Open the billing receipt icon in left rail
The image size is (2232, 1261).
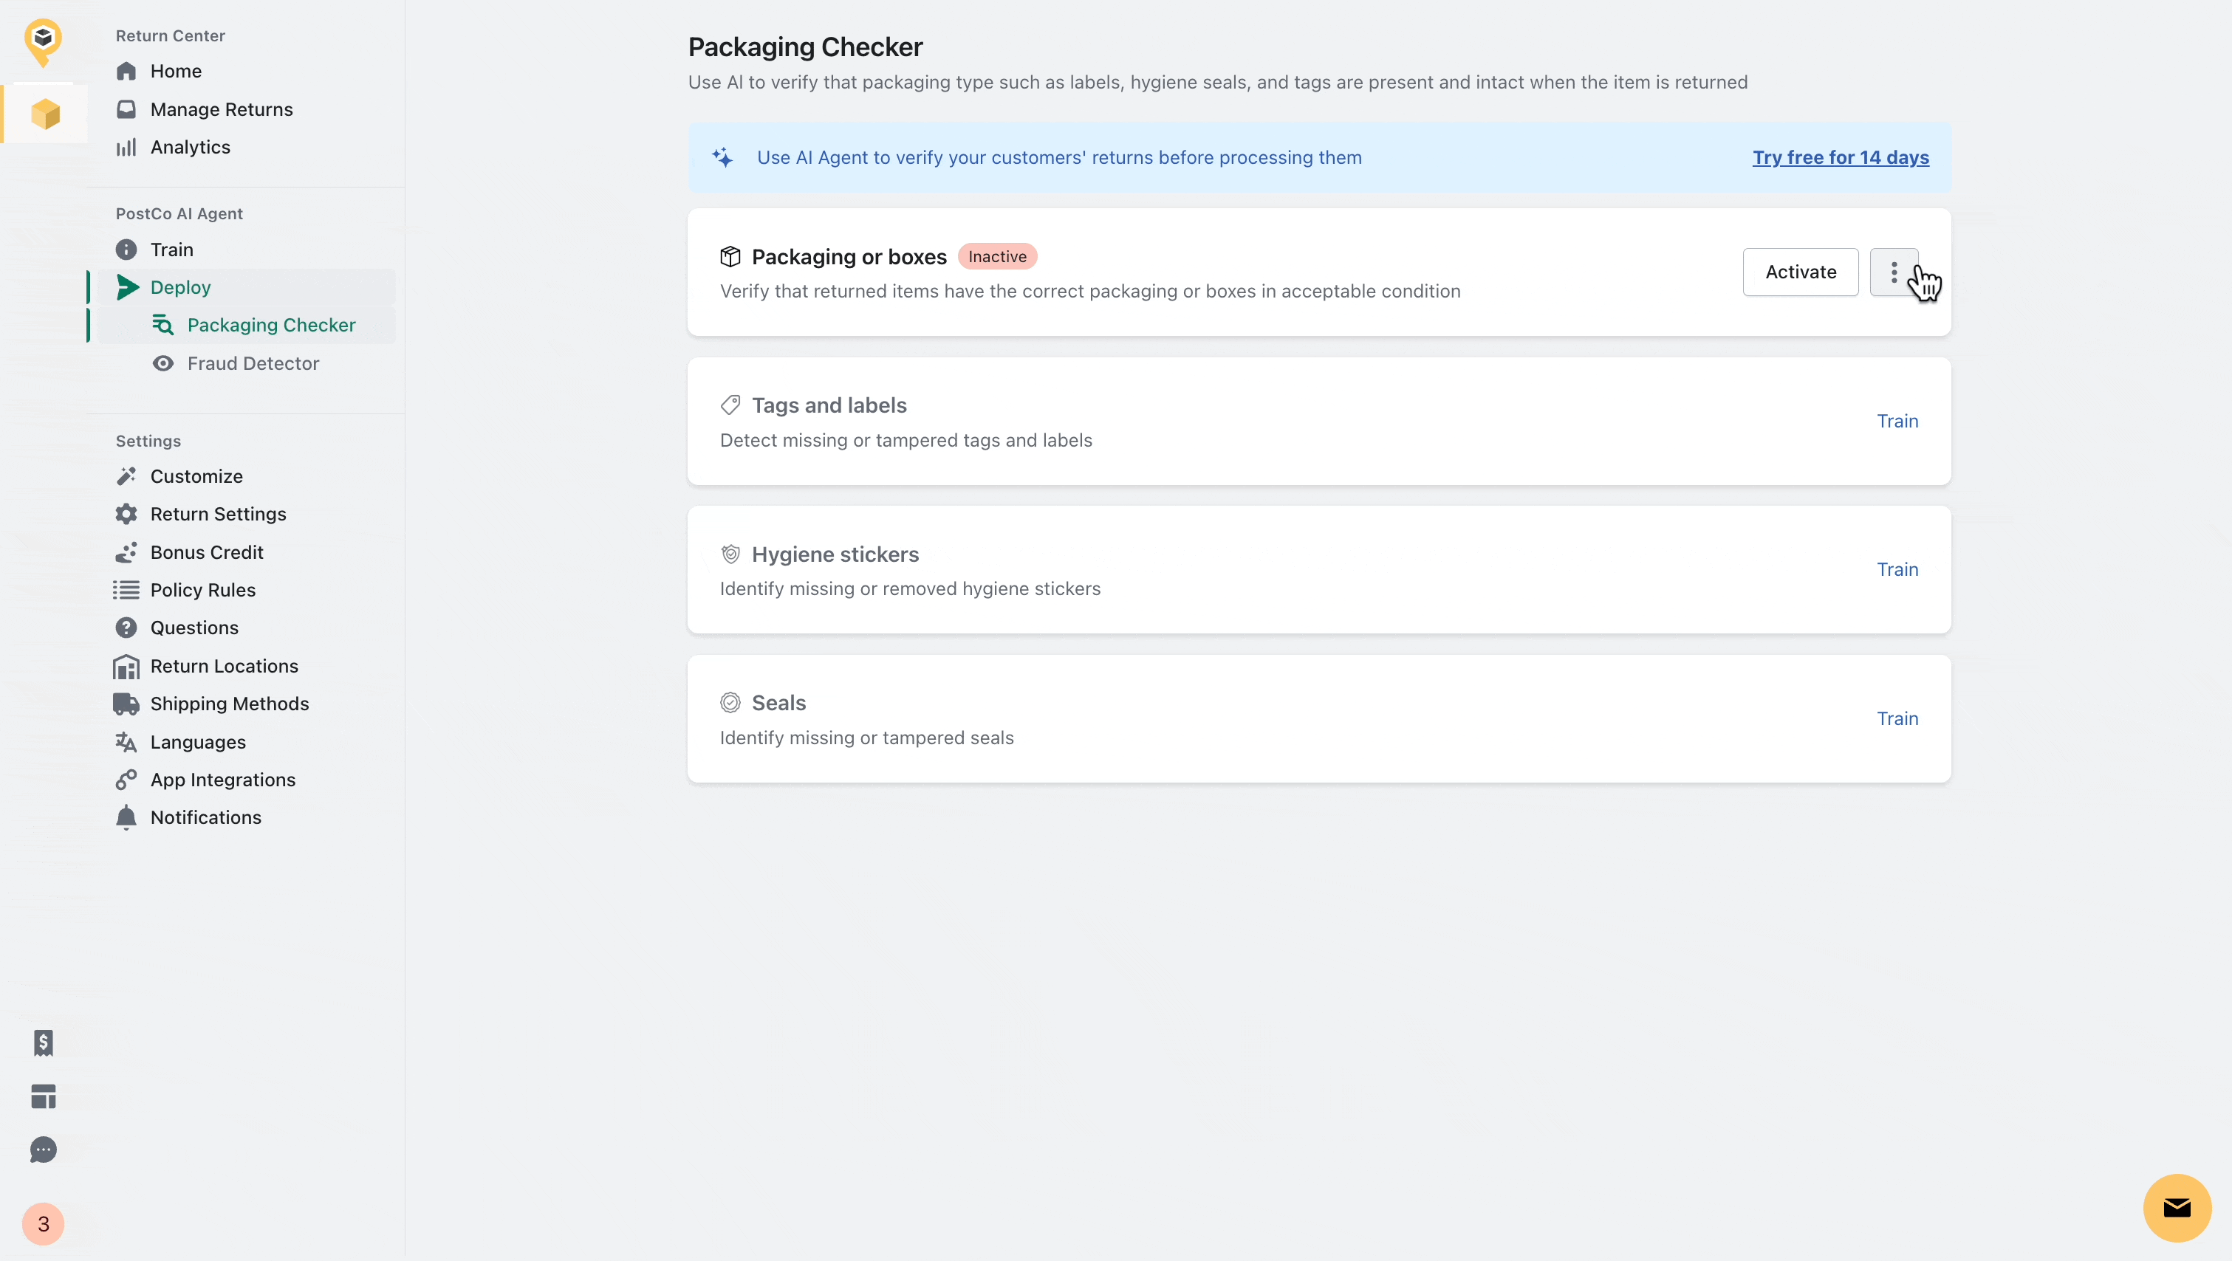[44, 1042]
